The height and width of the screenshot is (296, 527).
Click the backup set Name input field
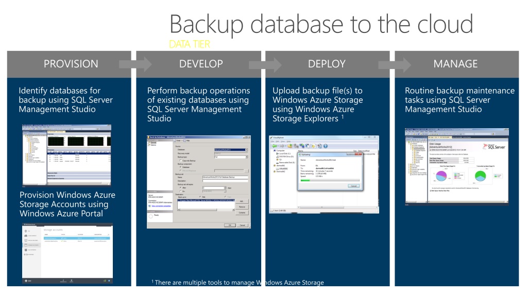click(x=225, y=177)
